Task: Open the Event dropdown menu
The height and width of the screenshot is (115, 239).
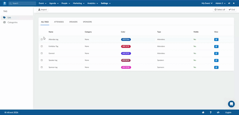Action: (42, 3)
